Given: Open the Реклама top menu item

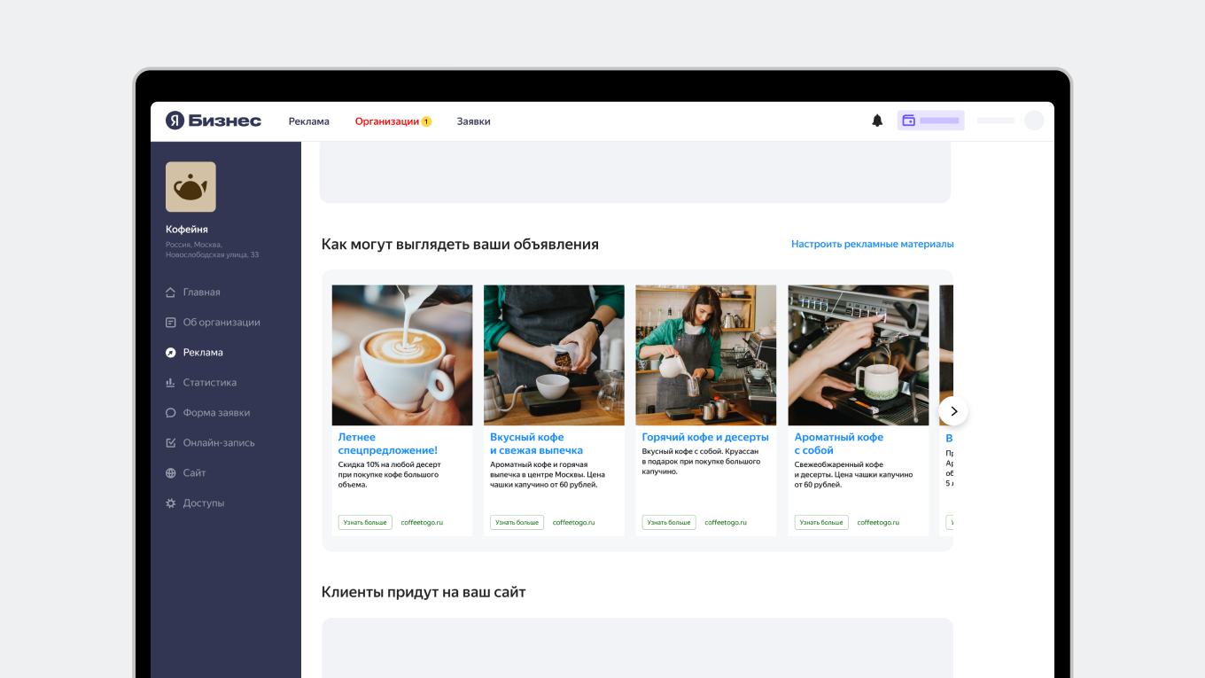Looking at the screenshot, I should click(309, 121).
